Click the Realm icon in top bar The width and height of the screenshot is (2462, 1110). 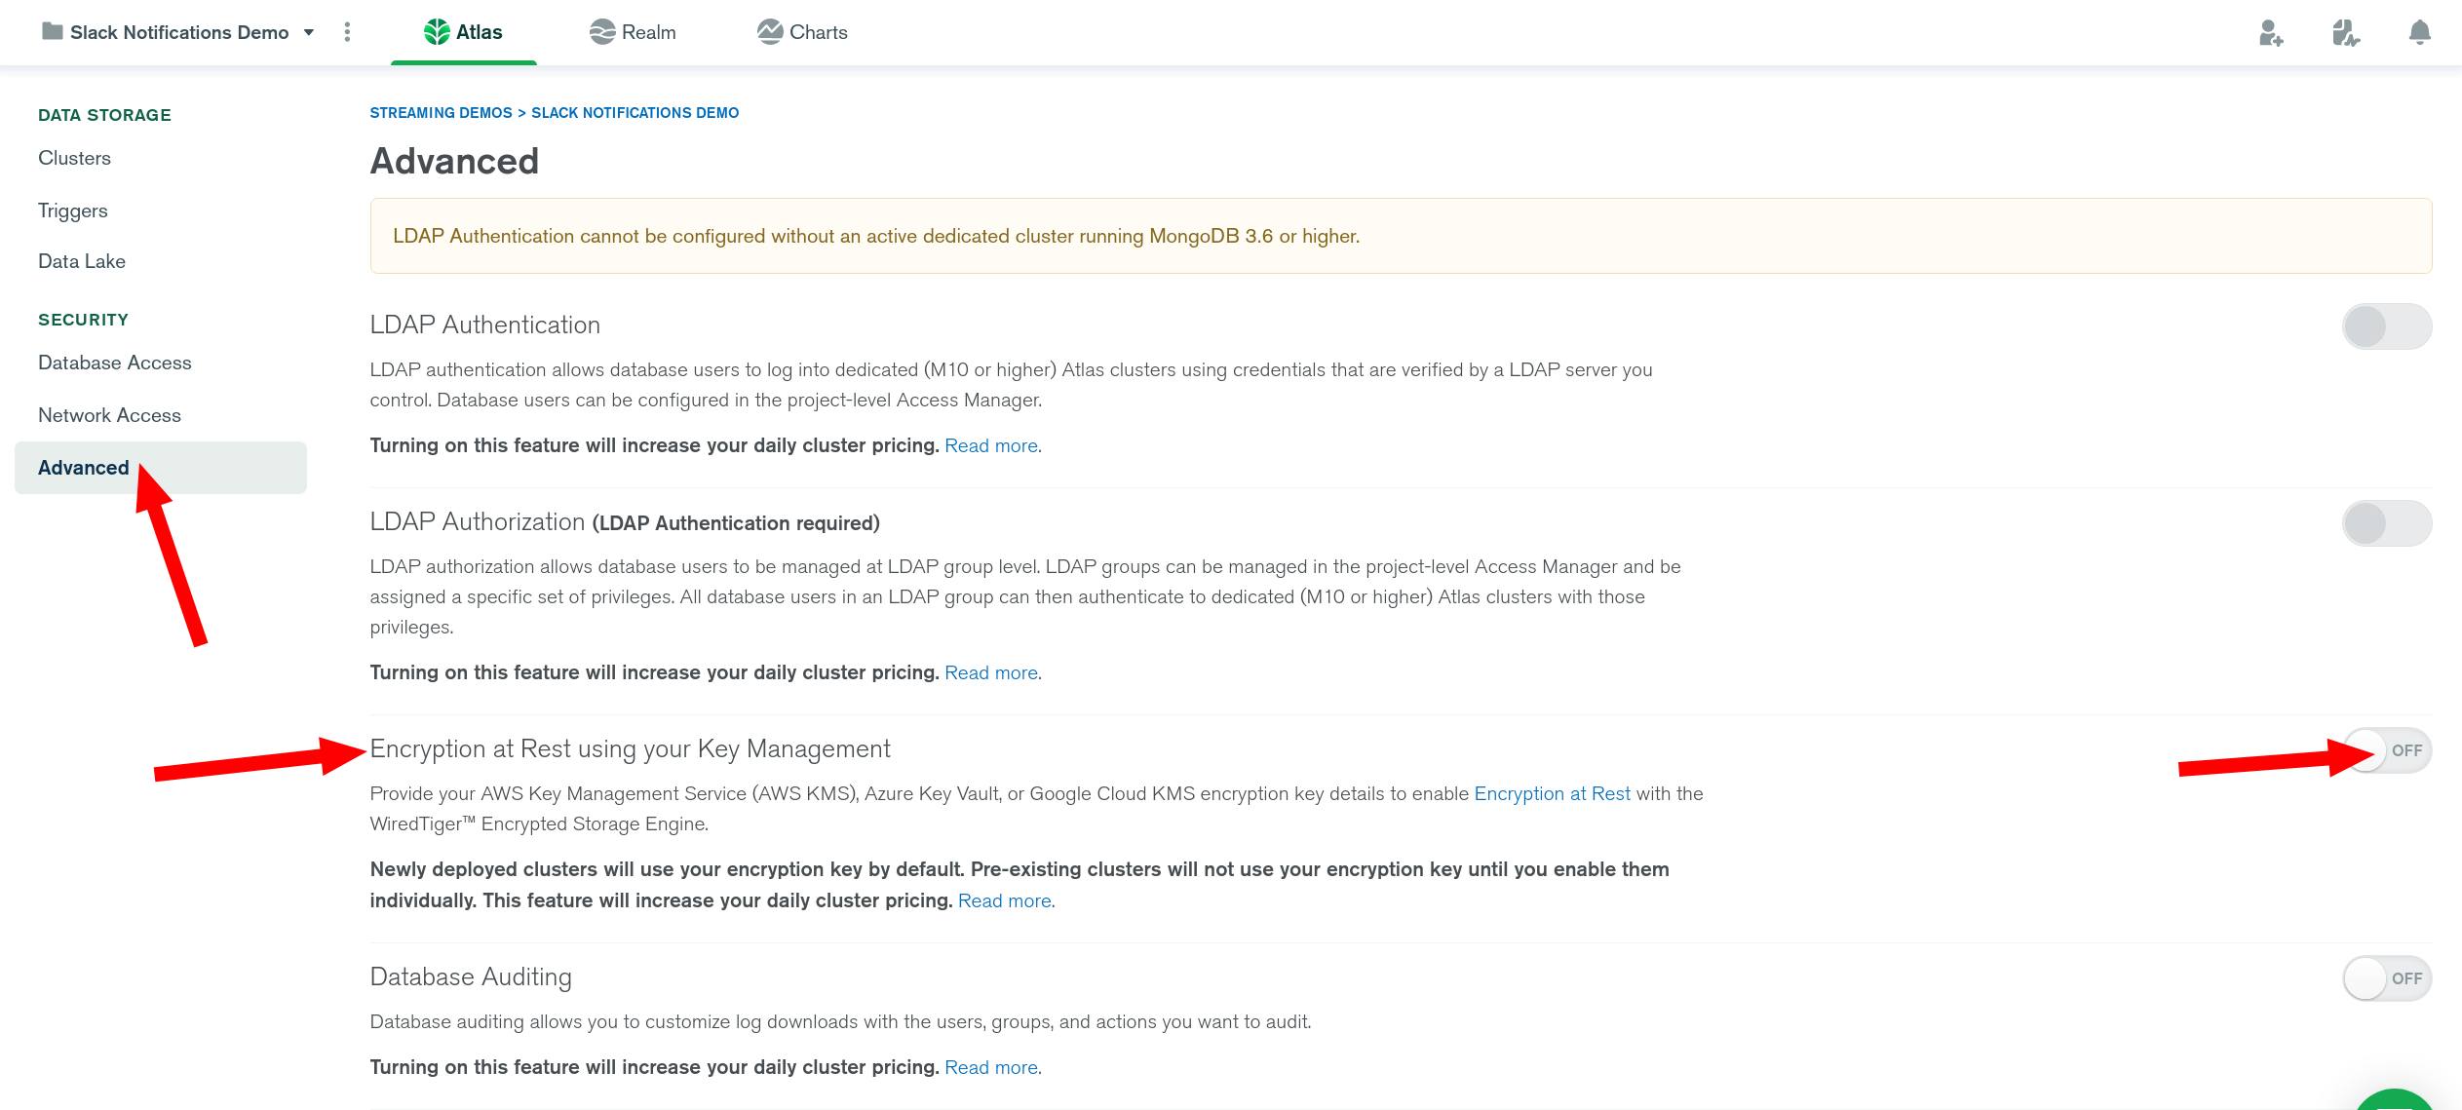(x=601, y=32)
